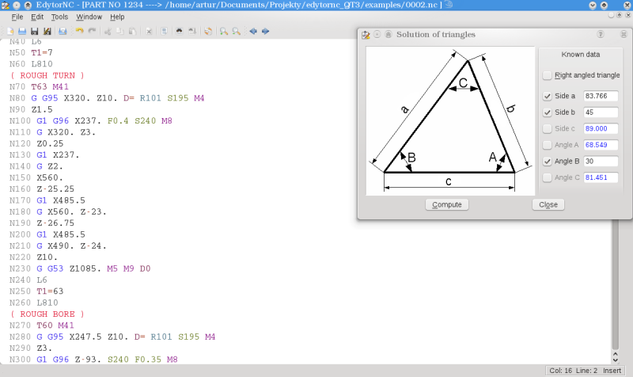The height and width of the screenshot is (377, 633).
Task: Save the file with floppy icon
Action: (x=34, y=31)
